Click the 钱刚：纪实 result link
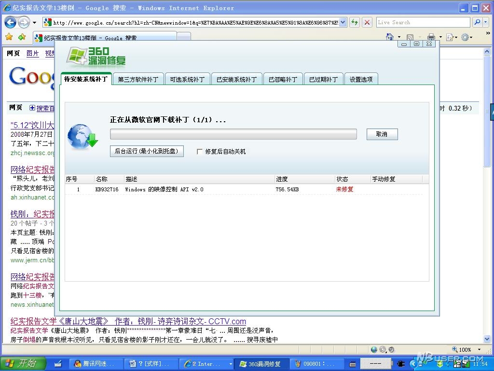This screenshot has height=371, width=494. tap(32, 214)
